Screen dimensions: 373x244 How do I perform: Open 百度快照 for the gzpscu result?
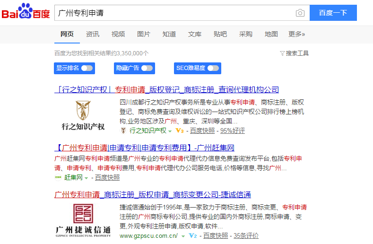(x=216, y=235)
